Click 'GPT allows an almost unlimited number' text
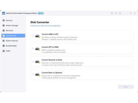The height and width of the screenshot is (103, 138). [60, 37]
